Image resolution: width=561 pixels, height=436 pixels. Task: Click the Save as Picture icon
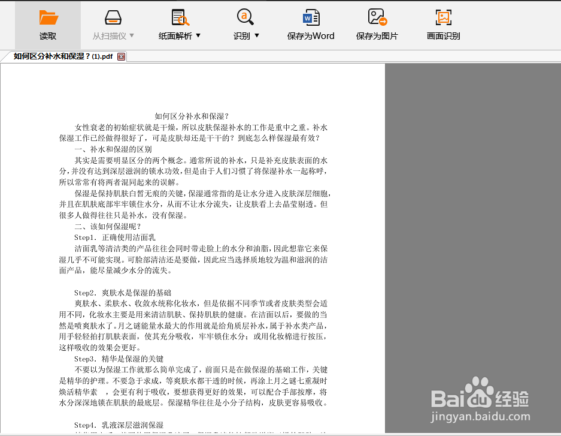[x=377, y=17]
